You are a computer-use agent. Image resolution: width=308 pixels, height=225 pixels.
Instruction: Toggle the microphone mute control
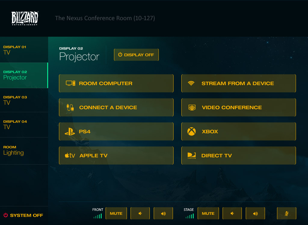[287, 213]
